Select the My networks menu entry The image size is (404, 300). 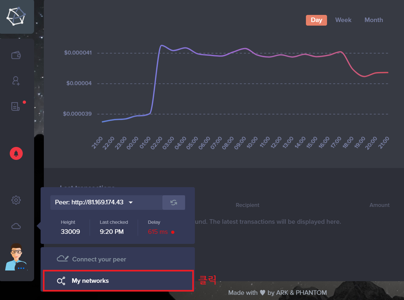(x=118, y=281)
